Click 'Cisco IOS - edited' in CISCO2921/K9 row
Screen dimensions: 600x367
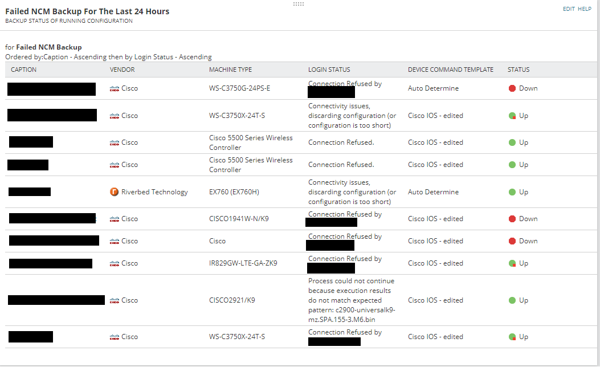[x=435, y=300]
